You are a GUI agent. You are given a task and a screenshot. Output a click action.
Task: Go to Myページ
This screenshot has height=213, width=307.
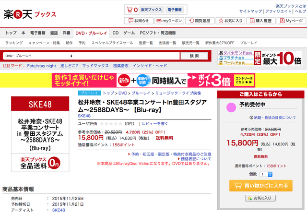coord(291,21)
